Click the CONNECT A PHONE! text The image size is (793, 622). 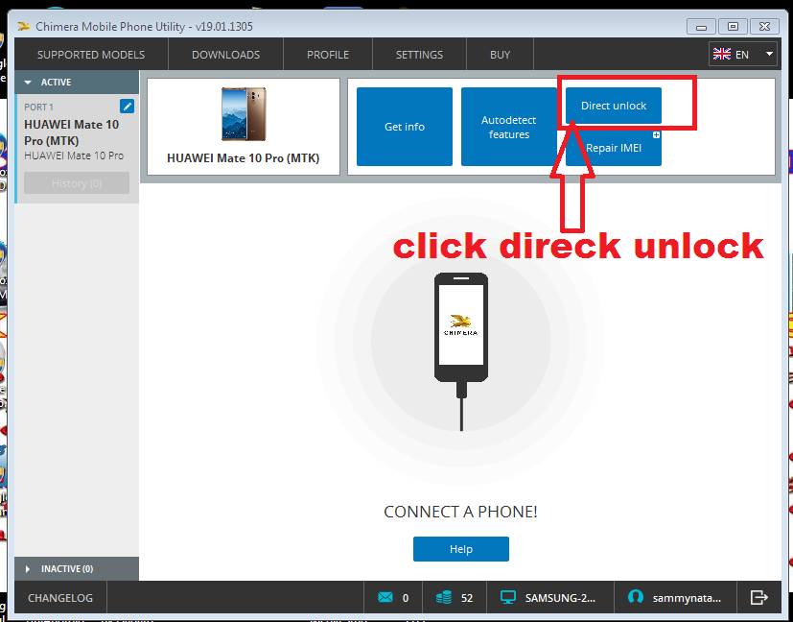[x=460, y=512]
